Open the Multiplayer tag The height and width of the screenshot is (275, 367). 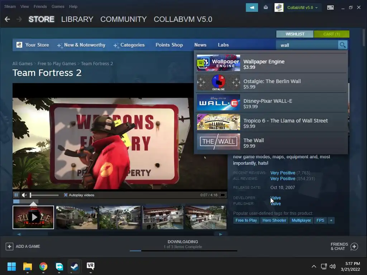click(x=301, y=220)
